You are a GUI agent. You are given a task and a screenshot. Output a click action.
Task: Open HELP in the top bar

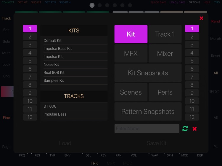pos(207,2)
